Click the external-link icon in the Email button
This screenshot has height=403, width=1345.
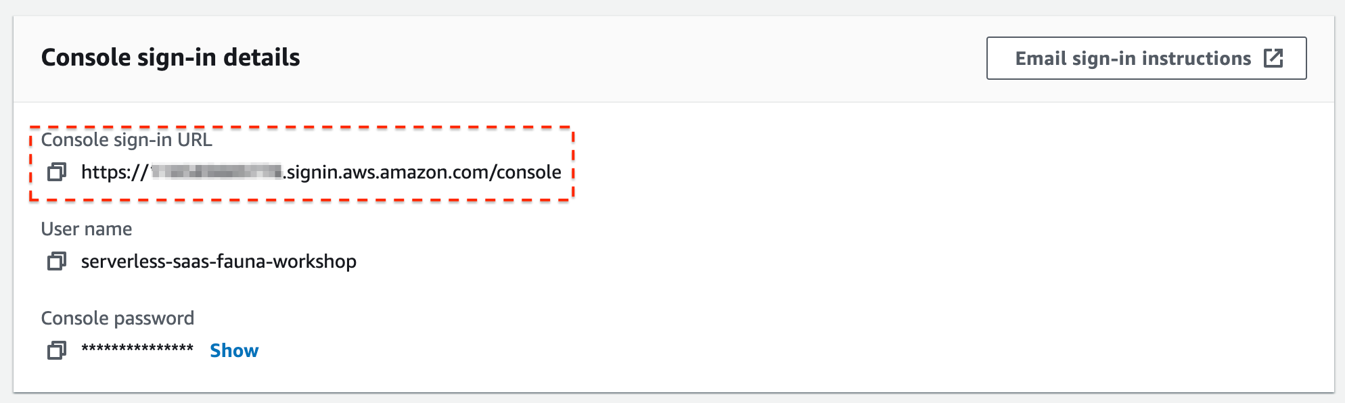(x=1273, y=58)
